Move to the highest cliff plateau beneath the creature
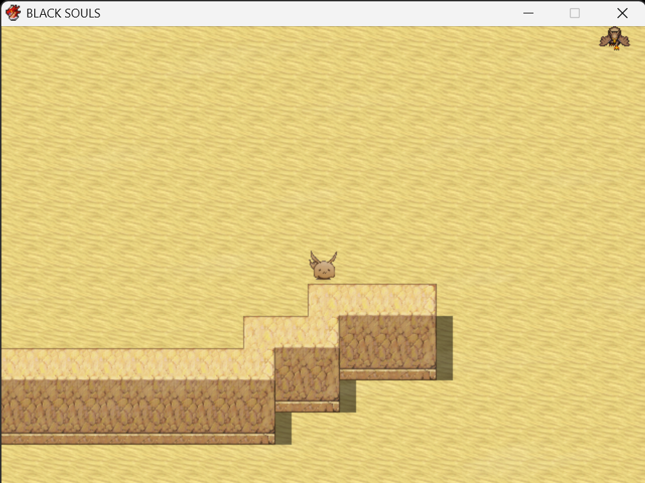 click(x=372, y=300)
